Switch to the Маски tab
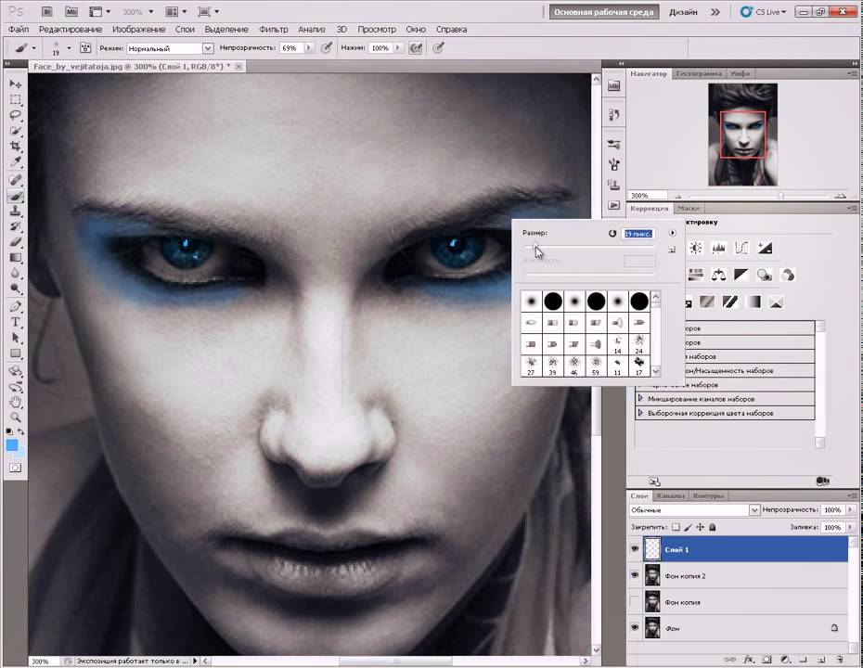Viewport: 863px width, 668px height. (688, 208)
